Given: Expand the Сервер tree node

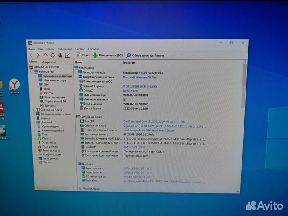Looking at the screenshot, I should tap(34, 118).
